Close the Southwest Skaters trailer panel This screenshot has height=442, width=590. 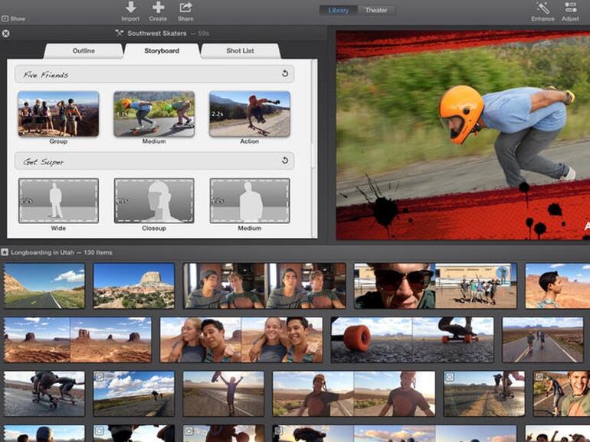pos(5,34)
